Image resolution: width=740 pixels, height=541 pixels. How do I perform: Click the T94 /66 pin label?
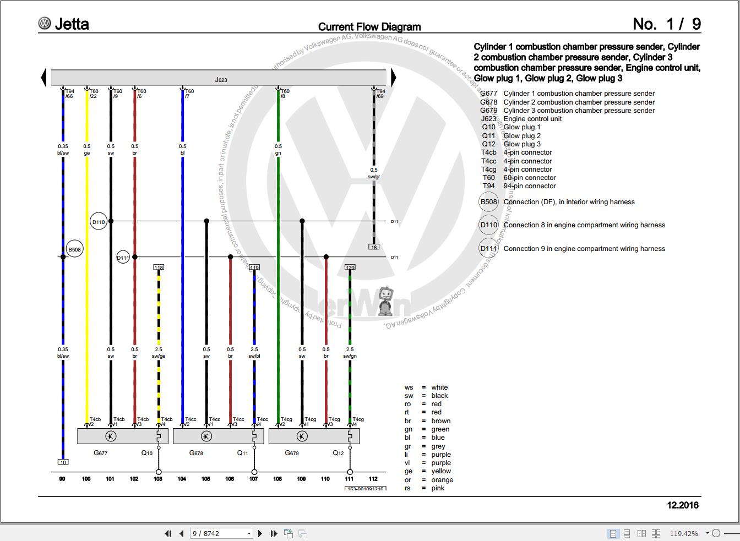tap(70, 94)
